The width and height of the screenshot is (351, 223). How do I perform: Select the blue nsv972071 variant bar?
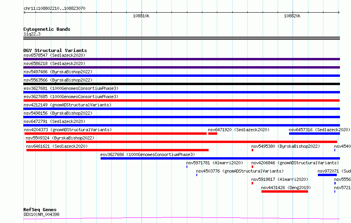click(x=327, y=175)
